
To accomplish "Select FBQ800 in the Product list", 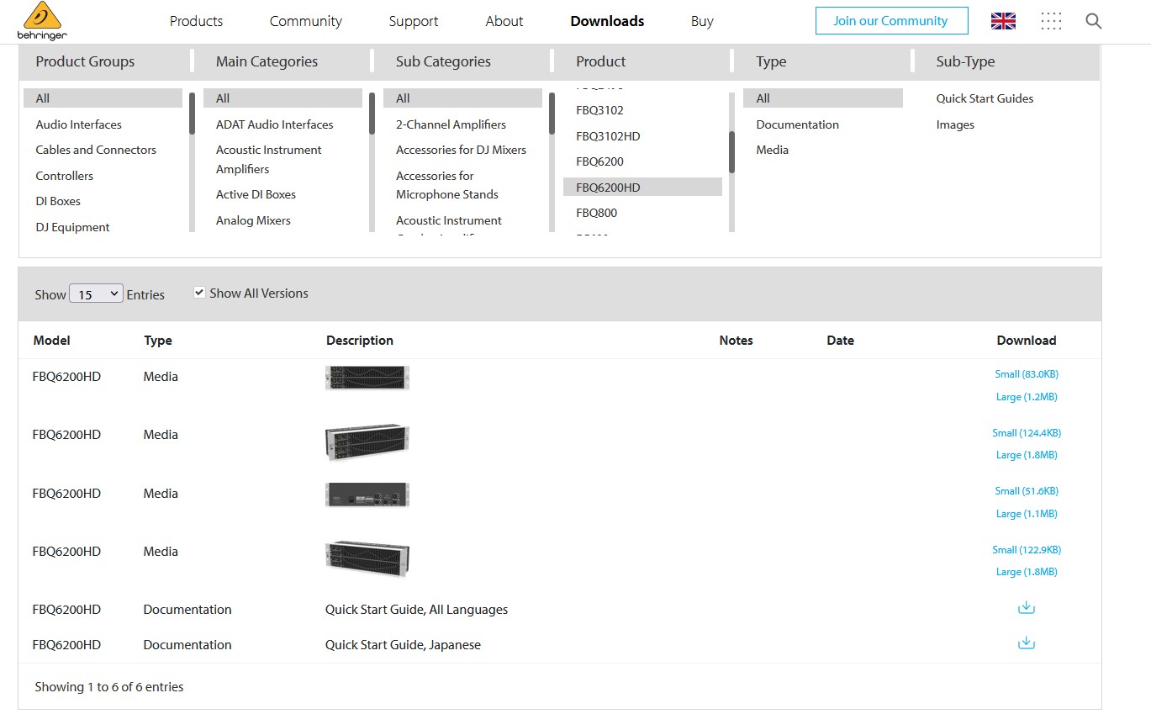I will 596,213.
